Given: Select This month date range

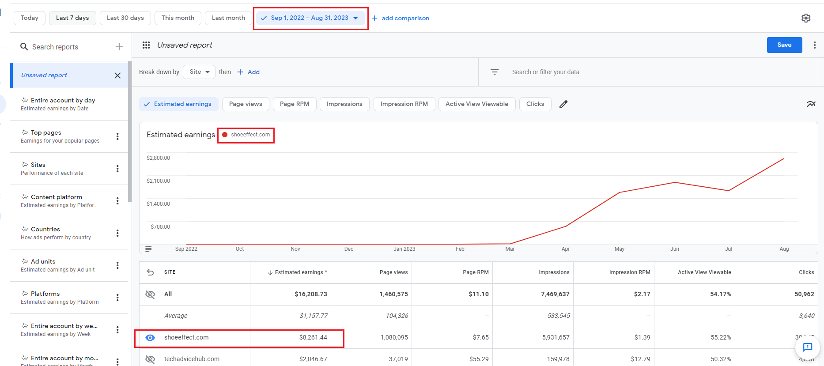Looking at the screenshot, I should click(178, 18).
